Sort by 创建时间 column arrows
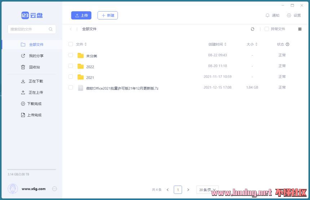The width and height of the screenshot is (310, 200). tap(225, 44)
